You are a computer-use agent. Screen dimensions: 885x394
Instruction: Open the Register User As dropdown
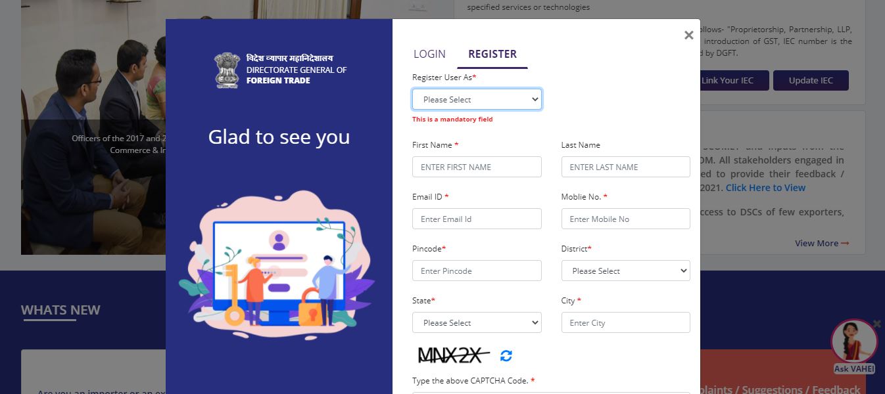tap(477, 99)
